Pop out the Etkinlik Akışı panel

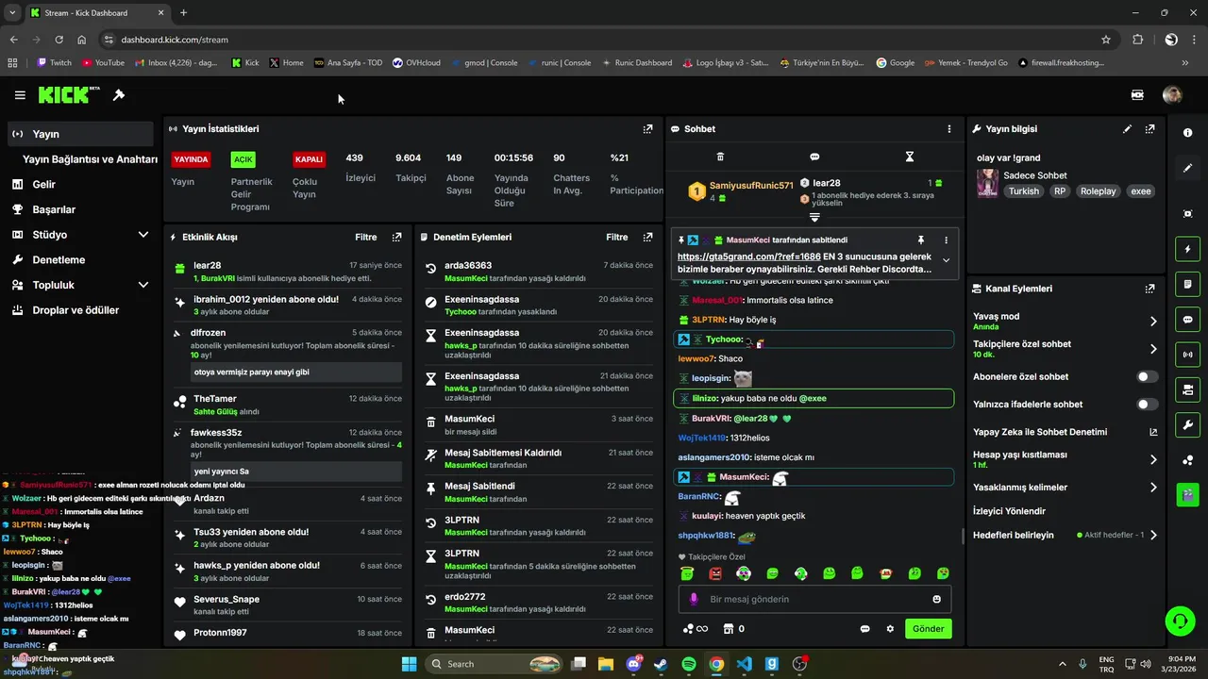point(396,238)
